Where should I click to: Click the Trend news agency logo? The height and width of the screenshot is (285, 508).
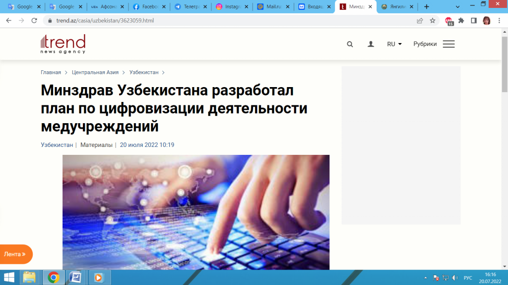(63, 44)
